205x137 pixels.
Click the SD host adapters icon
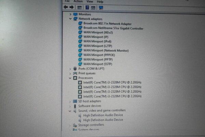click(75, 101)
